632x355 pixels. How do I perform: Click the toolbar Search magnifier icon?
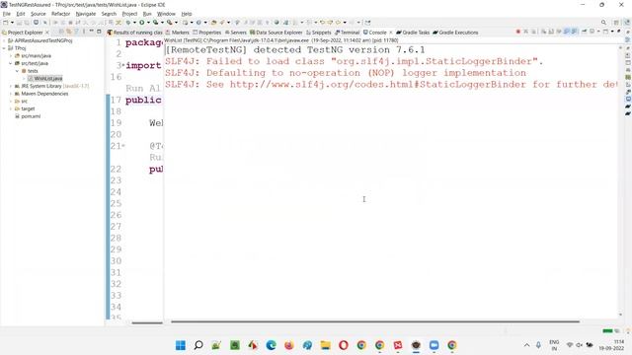click(x=603, y=23)
